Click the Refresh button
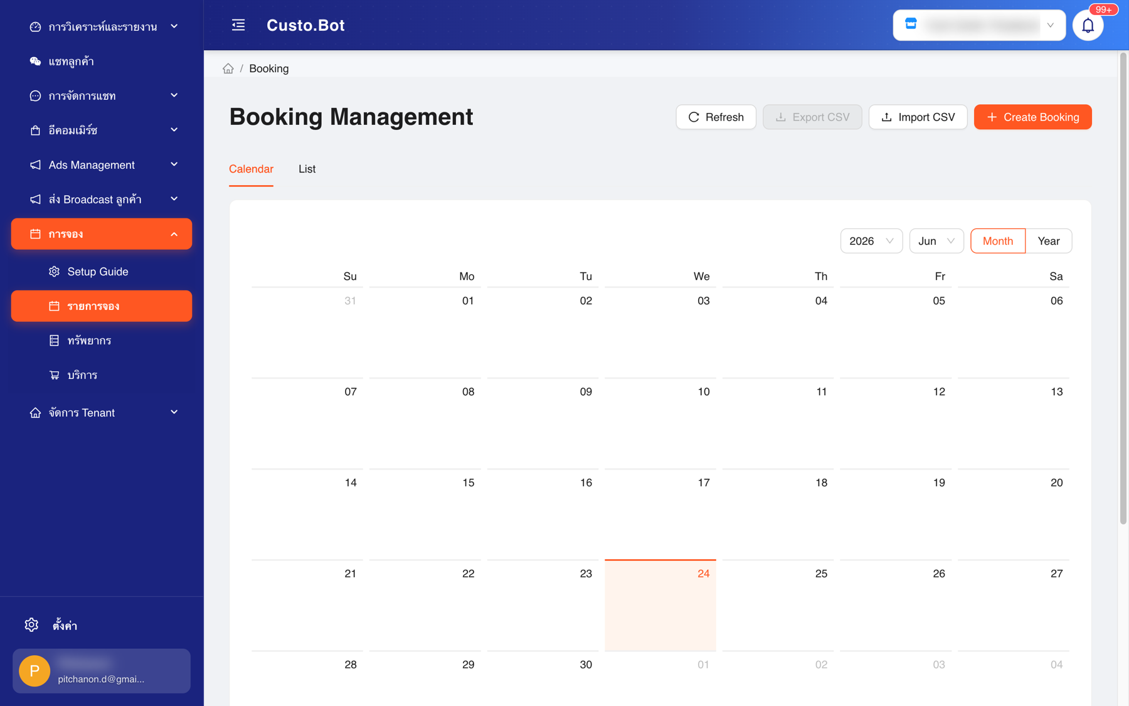 coord(716,117)
